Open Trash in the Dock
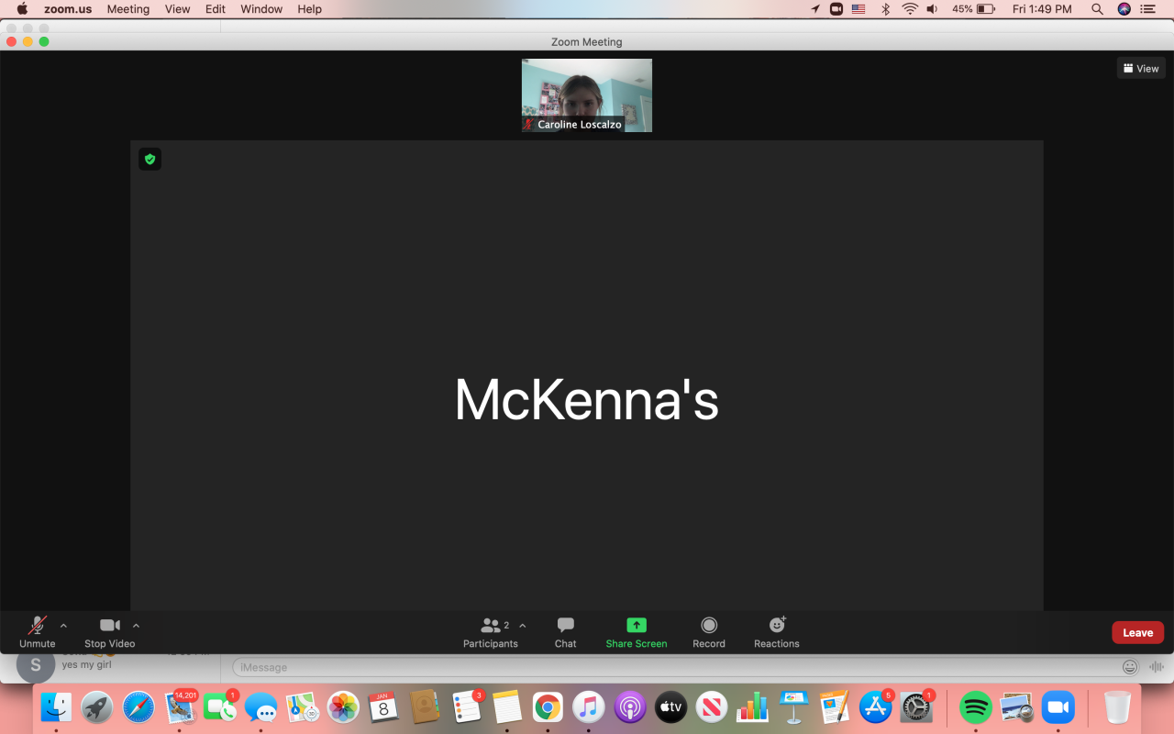 1117,706
